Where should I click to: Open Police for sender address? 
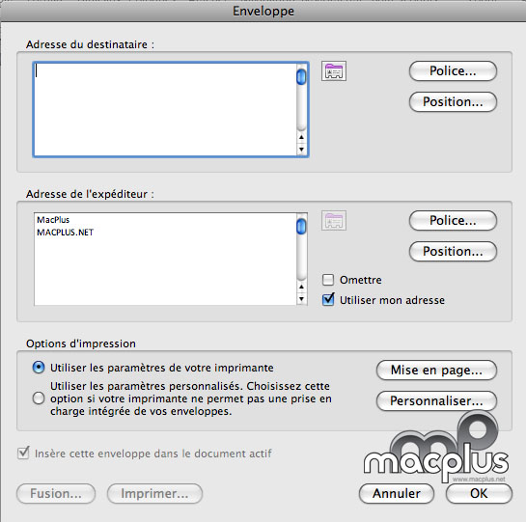pyautogui.click(x=453, y=221)
